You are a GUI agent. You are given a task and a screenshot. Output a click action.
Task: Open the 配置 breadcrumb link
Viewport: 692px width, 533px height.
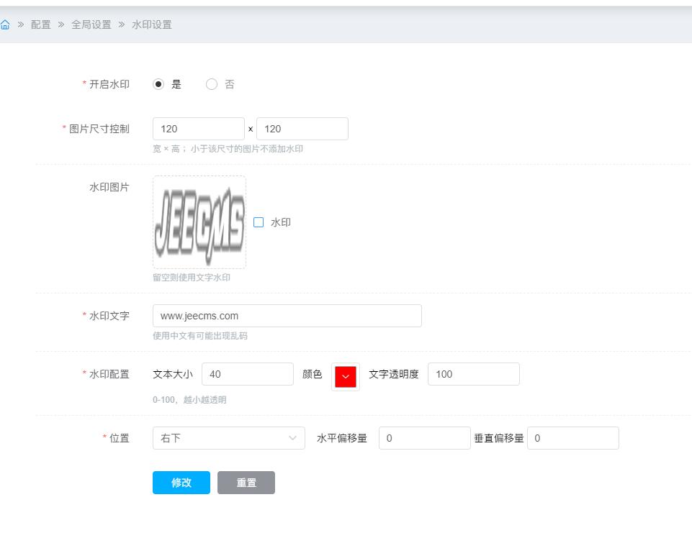click(x=41, y=24)
